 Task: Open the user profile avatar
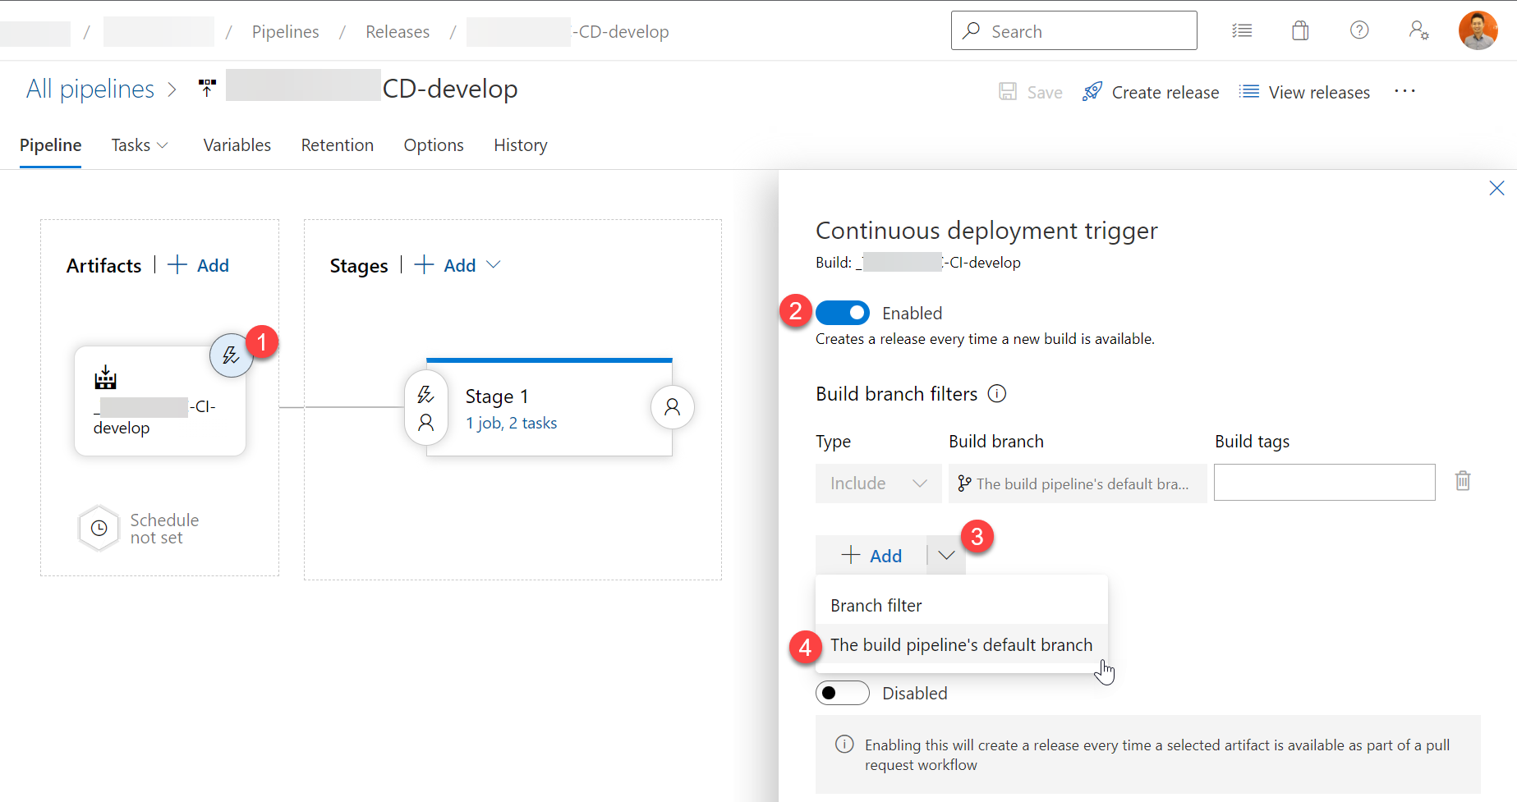tap(1478, 30)
